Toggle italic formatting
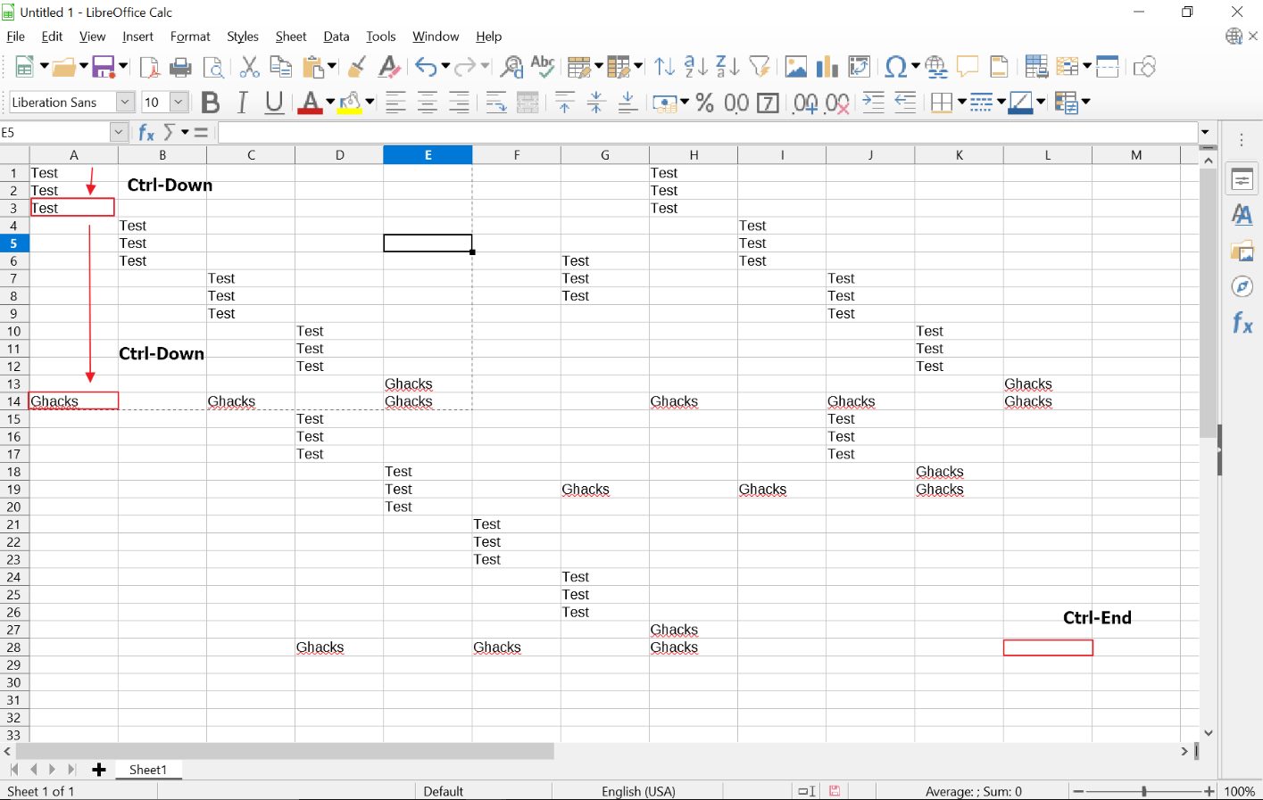The image size is (1263, 800). [241, 103]
